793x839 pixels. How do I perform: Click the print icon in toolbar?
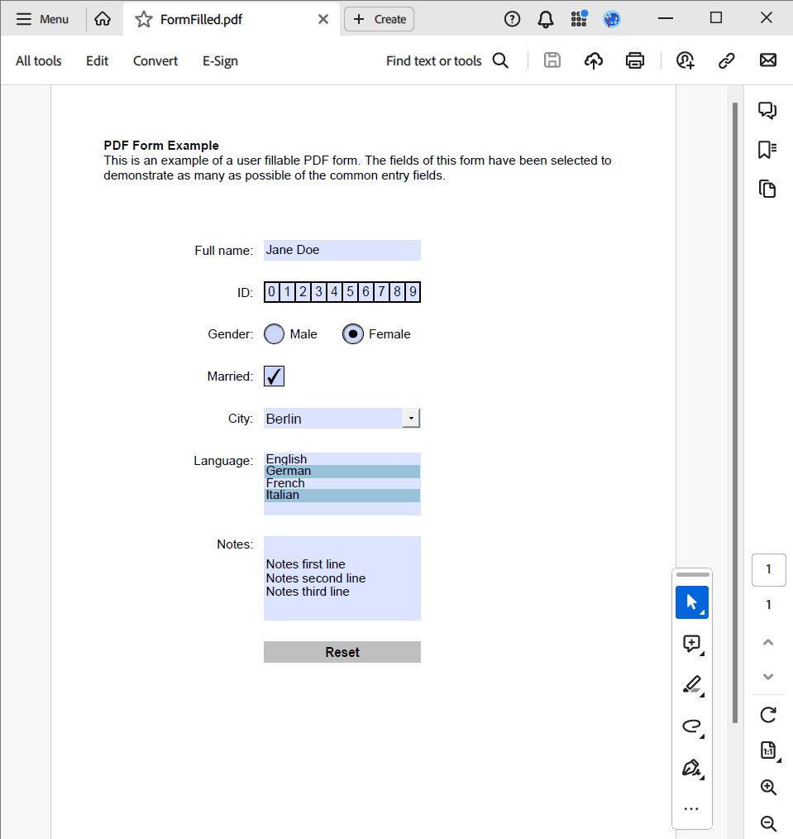tap(634, 60)
